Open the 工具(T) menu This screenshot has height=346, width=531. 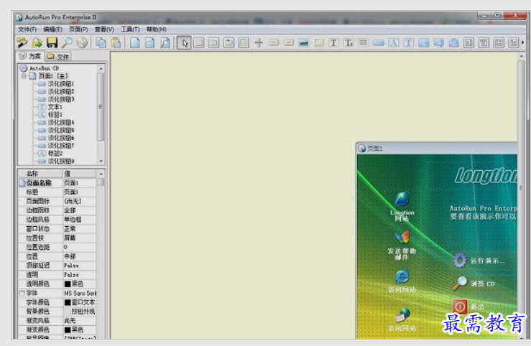tap(130, 29)
